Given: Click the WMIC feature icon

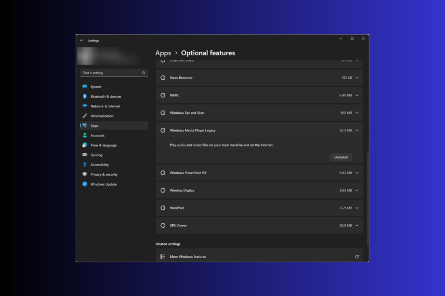Looking at the screenshot, I should 163,95.
